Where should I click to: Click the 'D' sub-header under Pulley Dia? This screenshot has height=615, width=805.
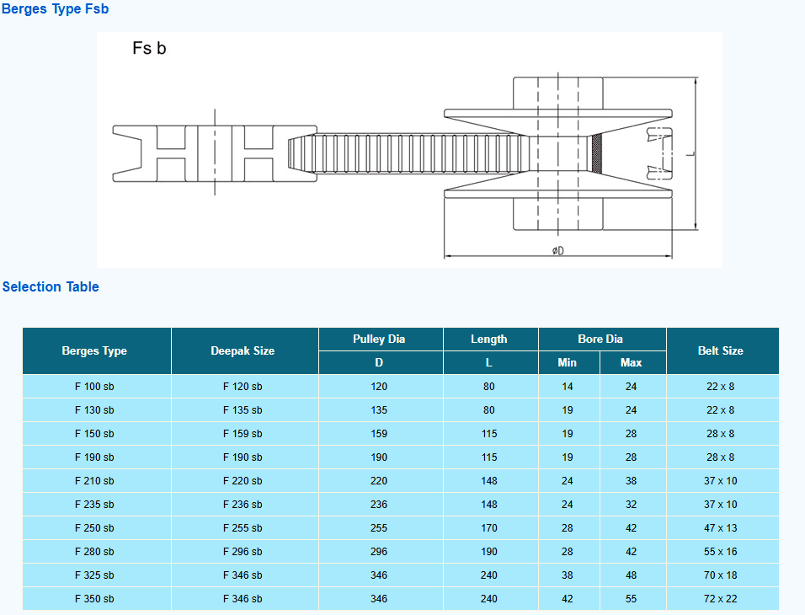pos(379,363)
